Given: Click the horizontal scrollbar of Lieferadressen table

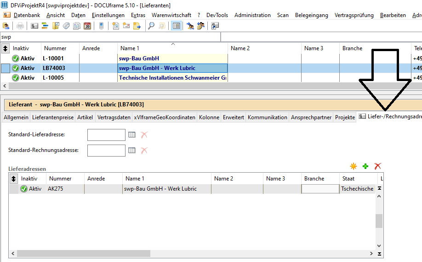Looking at the screenshot, I should (x=192, y=253).
